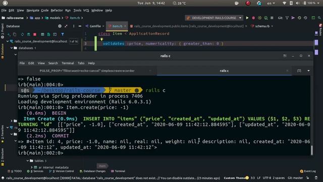Run with coverage icon
The width and height of the screenshot is (323, 182).
point(259,18)
